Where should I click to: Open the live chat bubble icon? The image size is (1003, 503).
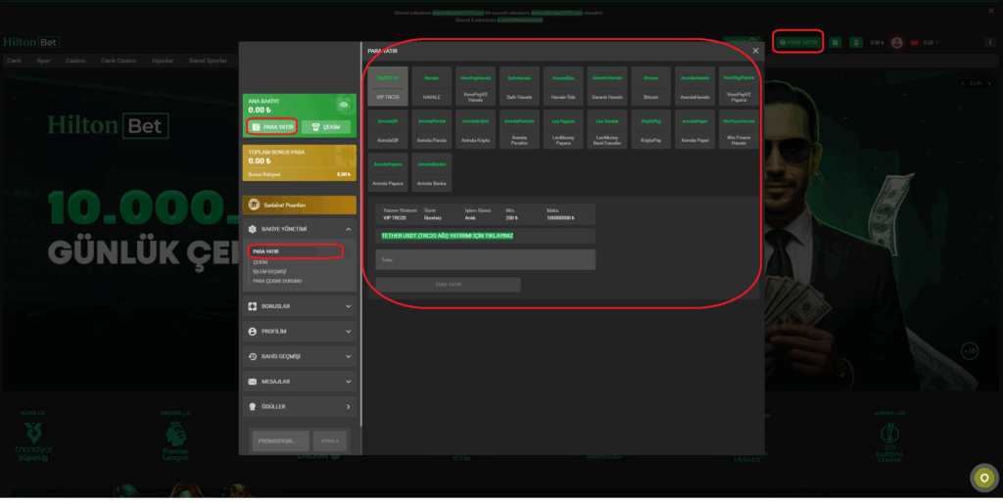click(x=984, y=478)
